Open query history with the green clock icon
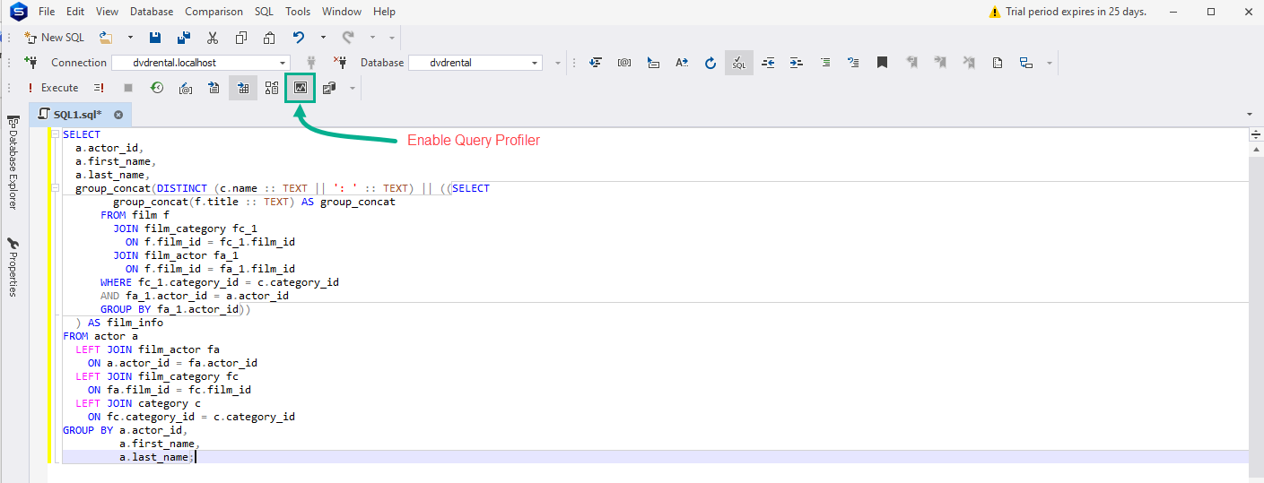 pyautogui.click(x=157, y=88)
